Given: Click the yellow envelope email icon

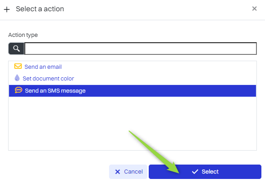Looking at the screenshot, I should [18, 66].
